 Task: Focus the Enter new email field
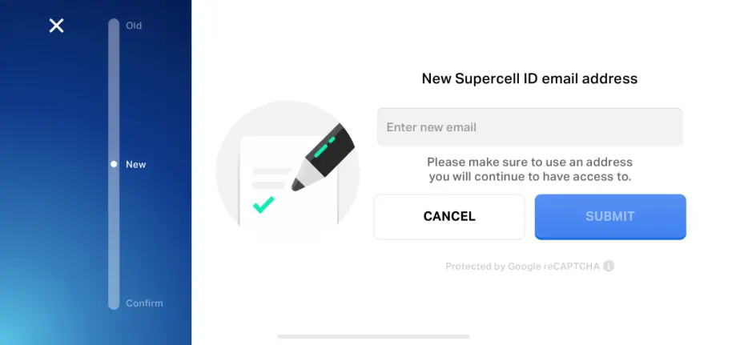click(529, 127)
